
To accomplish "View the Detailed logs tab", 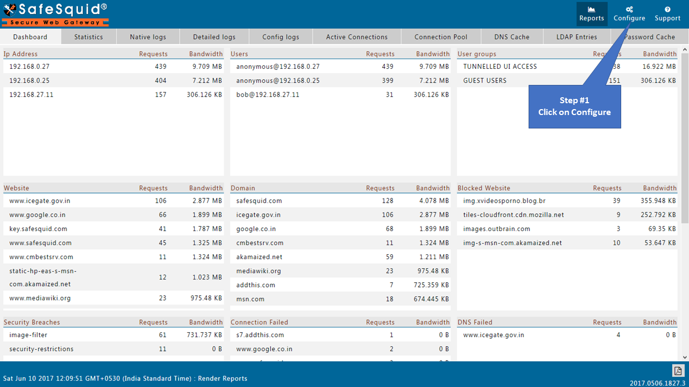I will [x=214, y=37].
